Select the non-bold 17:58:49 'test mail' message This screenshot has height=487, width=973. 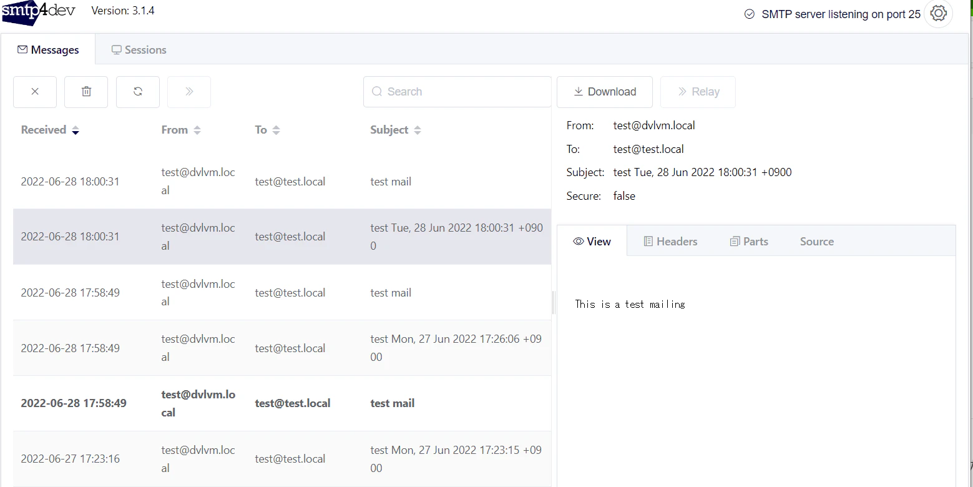point(282,292)
